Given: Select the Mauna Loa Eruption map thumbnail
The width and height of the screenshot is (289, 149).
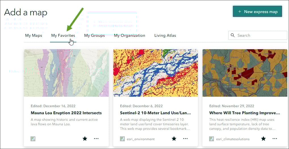Looking at the screenshot, I should click(66, 73).
